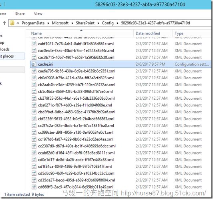Click the XML icon of cc099cbe-d9ff-4956-a130-0e490624e0c1.xml
The height and width of the screenshot is (199, 213).
click(x=34, y=132)
